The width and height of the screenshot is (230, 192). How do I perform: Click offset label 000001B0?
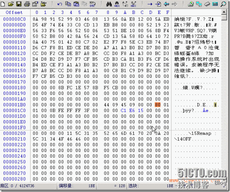pos(15,105)
